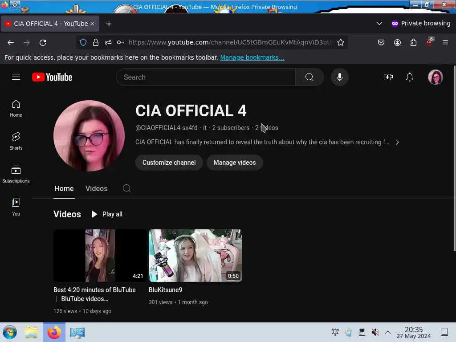Click the channel profile picture
456x342 pixels.
(89, 136)
